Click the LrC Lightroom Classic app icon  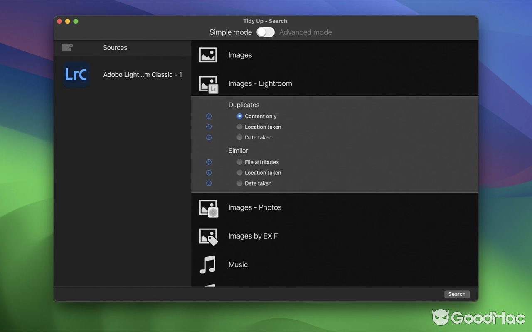pyautogui.click(x=76, y=75)
